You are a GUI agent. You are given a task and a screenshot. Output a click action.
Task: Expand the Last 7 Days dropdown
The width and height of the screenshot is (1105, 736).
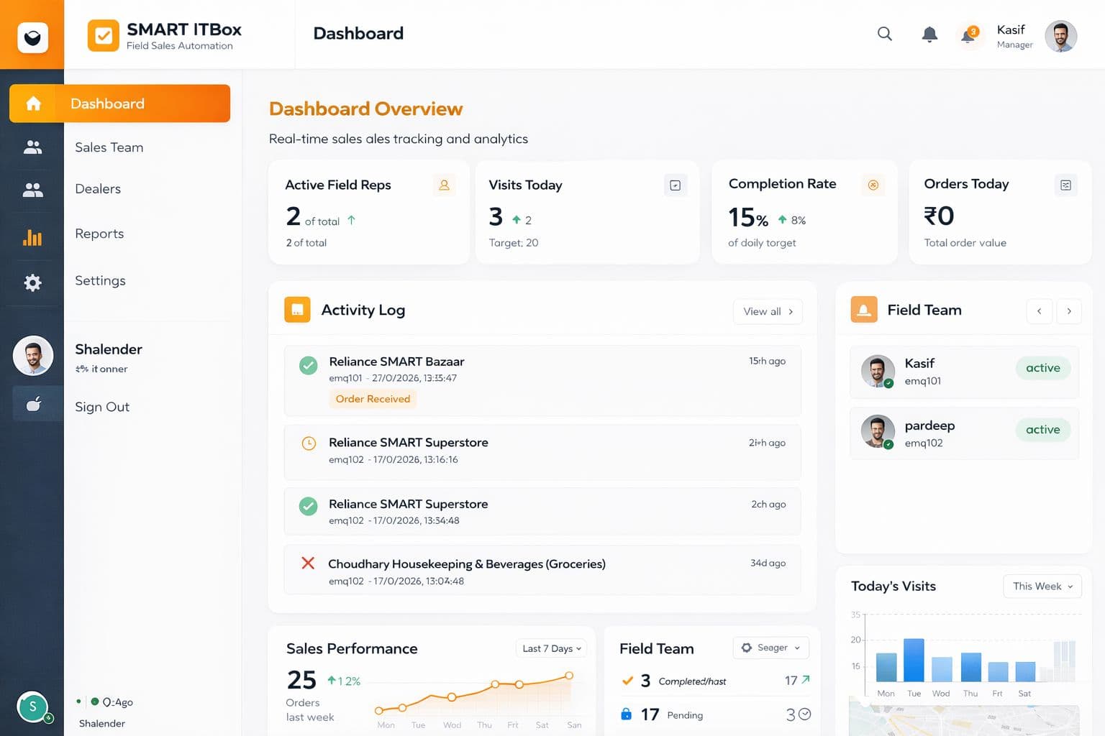click(552, 648)
